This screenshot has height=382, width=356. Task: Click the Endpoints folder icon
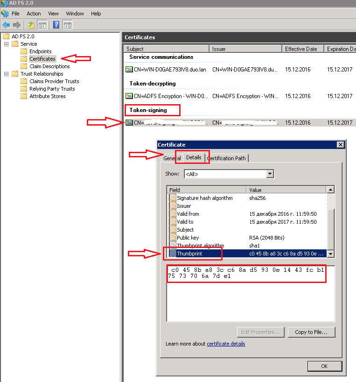tap(24, 51)
